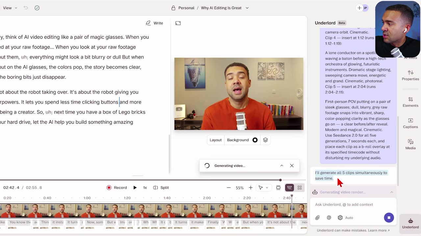The width and height of the screenshot is (421, 236).
Task: Open the Layout options
Action: (216, 140)
